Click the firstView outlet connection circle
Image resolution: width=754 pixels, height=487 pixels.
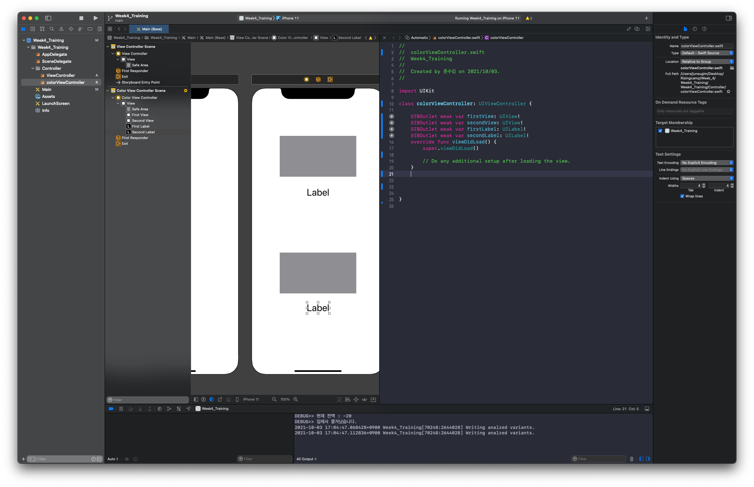tap(392, 116)
